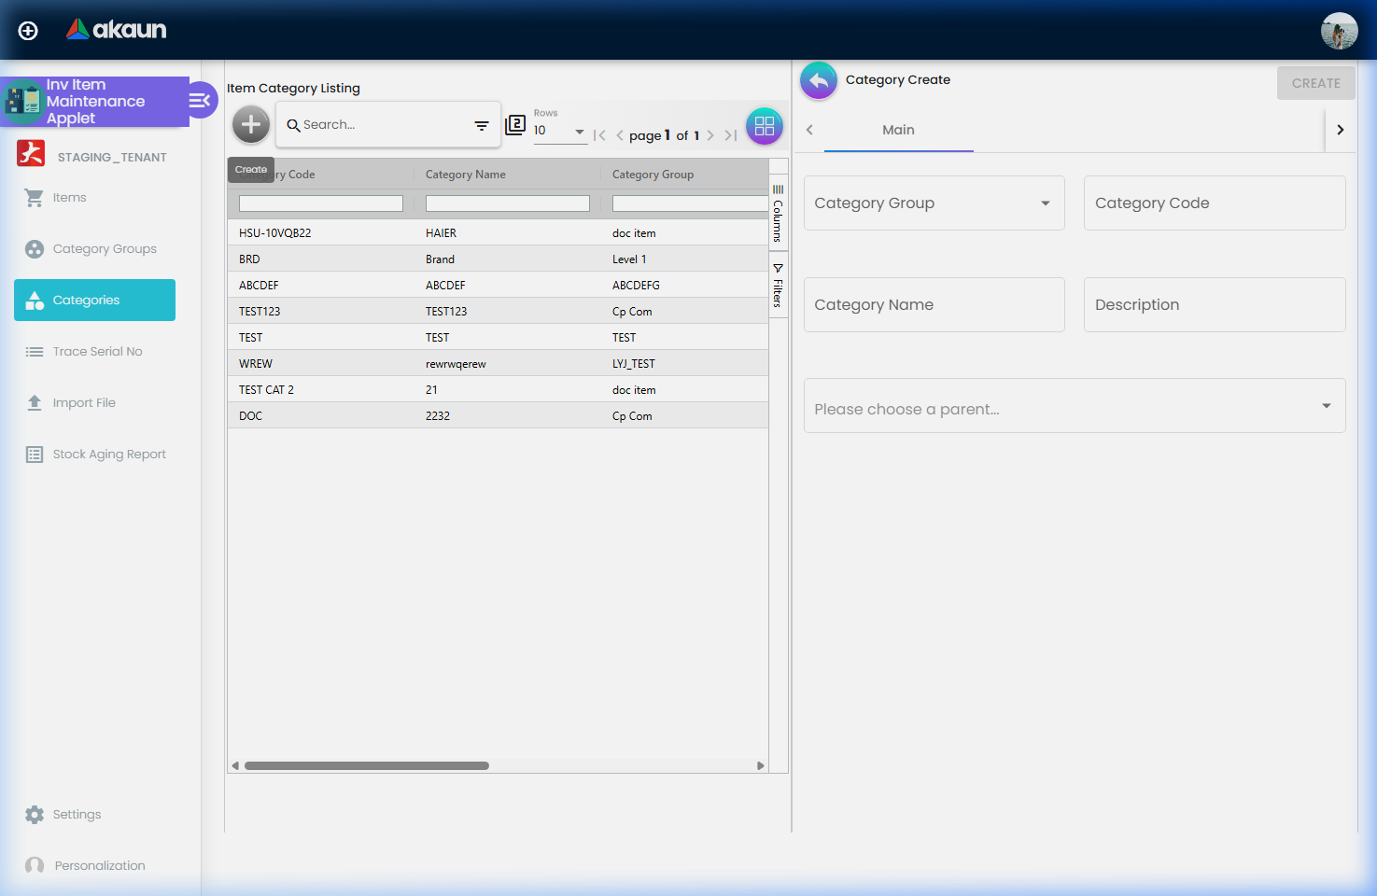This screenshot has width=1377, height=896.
Task: Focus the Category Code field
Action: tap(1214, 203)
